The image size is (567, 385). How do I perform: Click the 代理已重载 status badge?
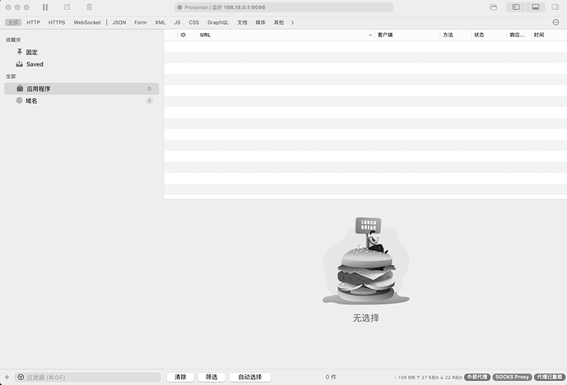pos(550,377)
